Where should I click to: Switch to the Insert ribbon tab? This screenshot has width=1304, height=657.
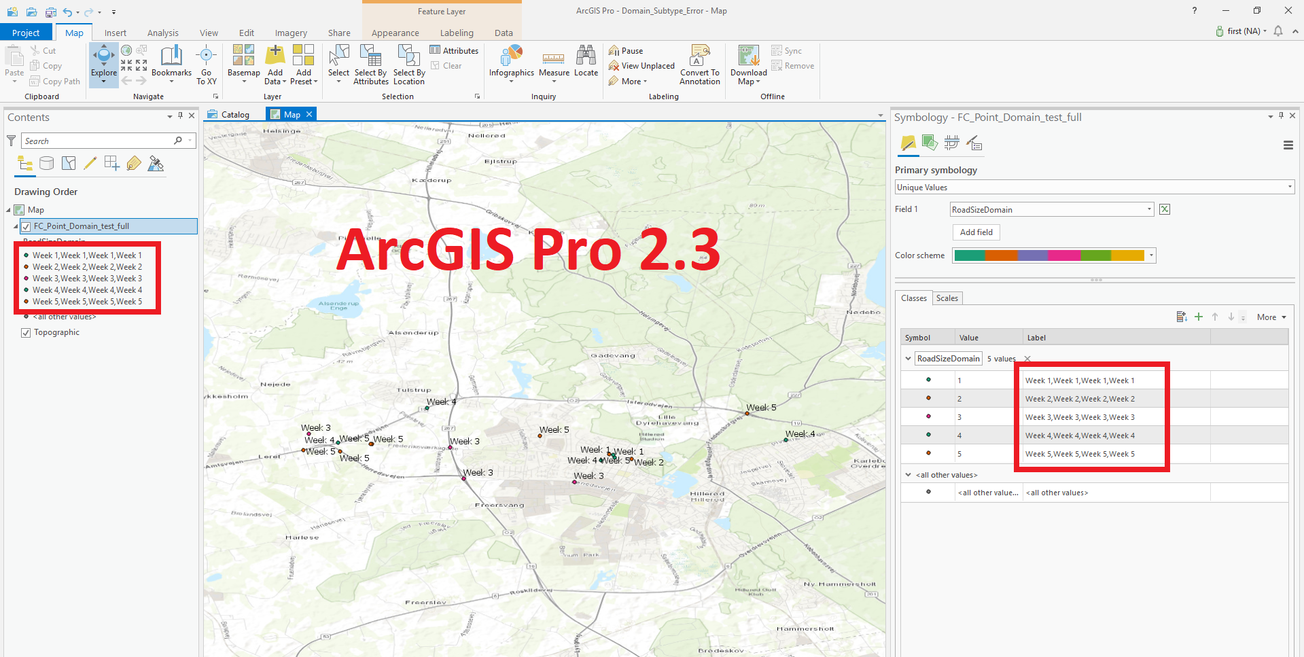point(116,33)
